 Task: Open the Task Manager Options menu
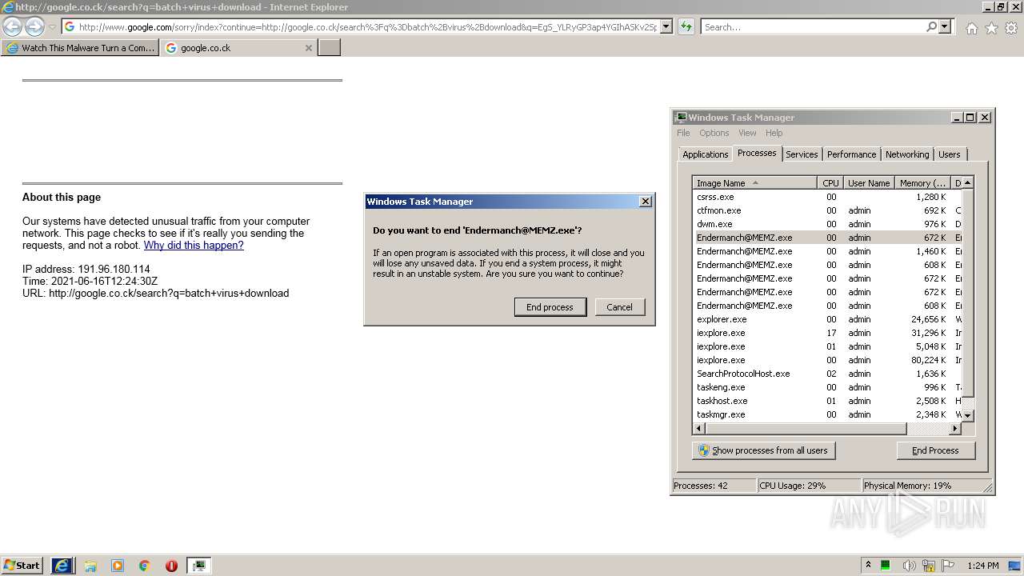click(x=714, y=133)
